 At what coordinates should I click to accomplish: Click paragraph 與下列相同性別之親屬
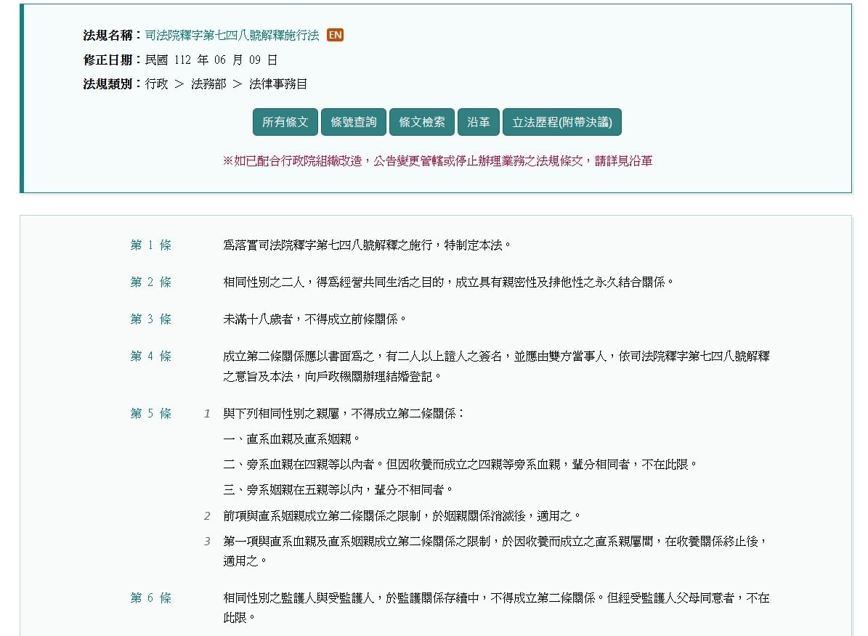[344, 414]
